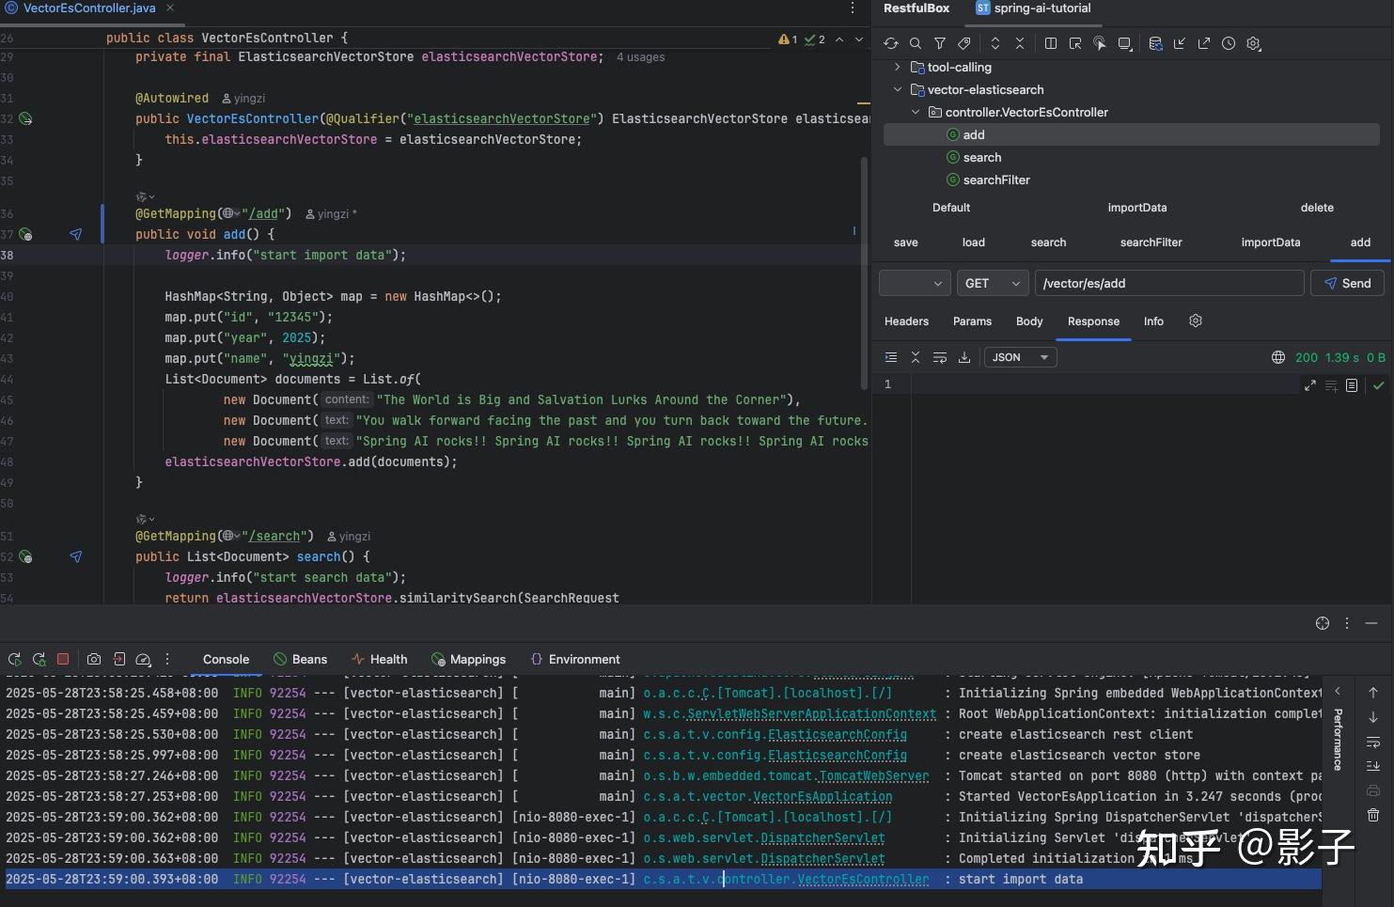Click the stop button in run toolbar
Viewport: 1394px width, 907px height.
pyautogui.click(x=63, y=659)
